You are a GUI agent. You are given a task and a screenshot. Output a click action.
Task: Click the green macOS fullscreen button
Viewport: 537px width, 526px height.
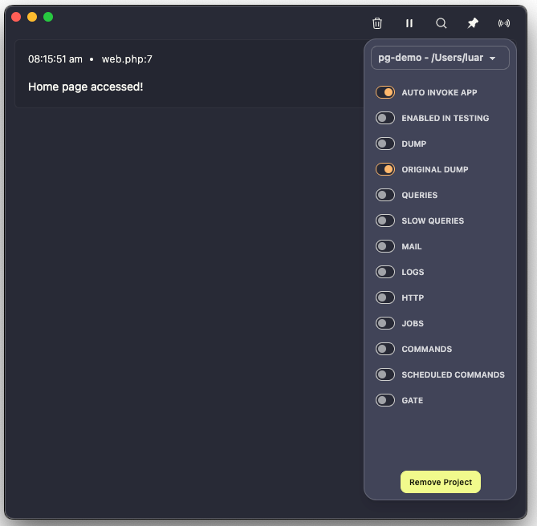click(x=48, y=17)
